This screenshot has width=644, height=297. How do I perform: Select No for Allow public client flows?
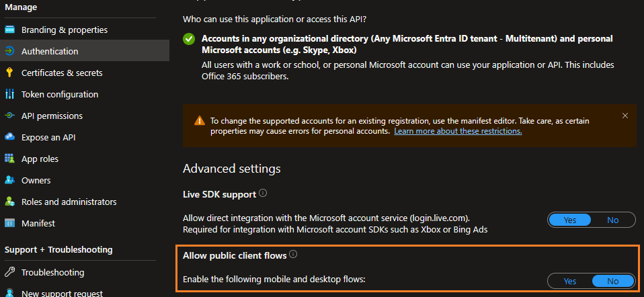(613, 282)
